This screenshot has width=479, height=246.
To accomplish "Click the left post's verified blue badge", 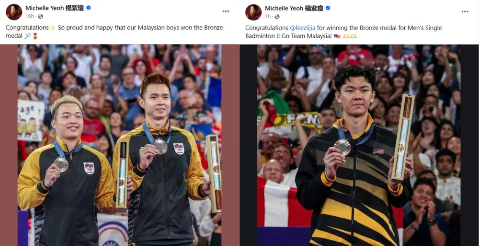I will (x=89, y=8).
